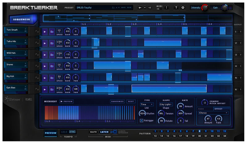The width and height of the screenshot is (247, 144).
Task: Click the waveform icon on Big Kick track
Action: [37, 78]
